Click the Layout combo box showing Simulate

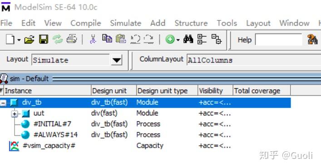click(x=71, y=60)
